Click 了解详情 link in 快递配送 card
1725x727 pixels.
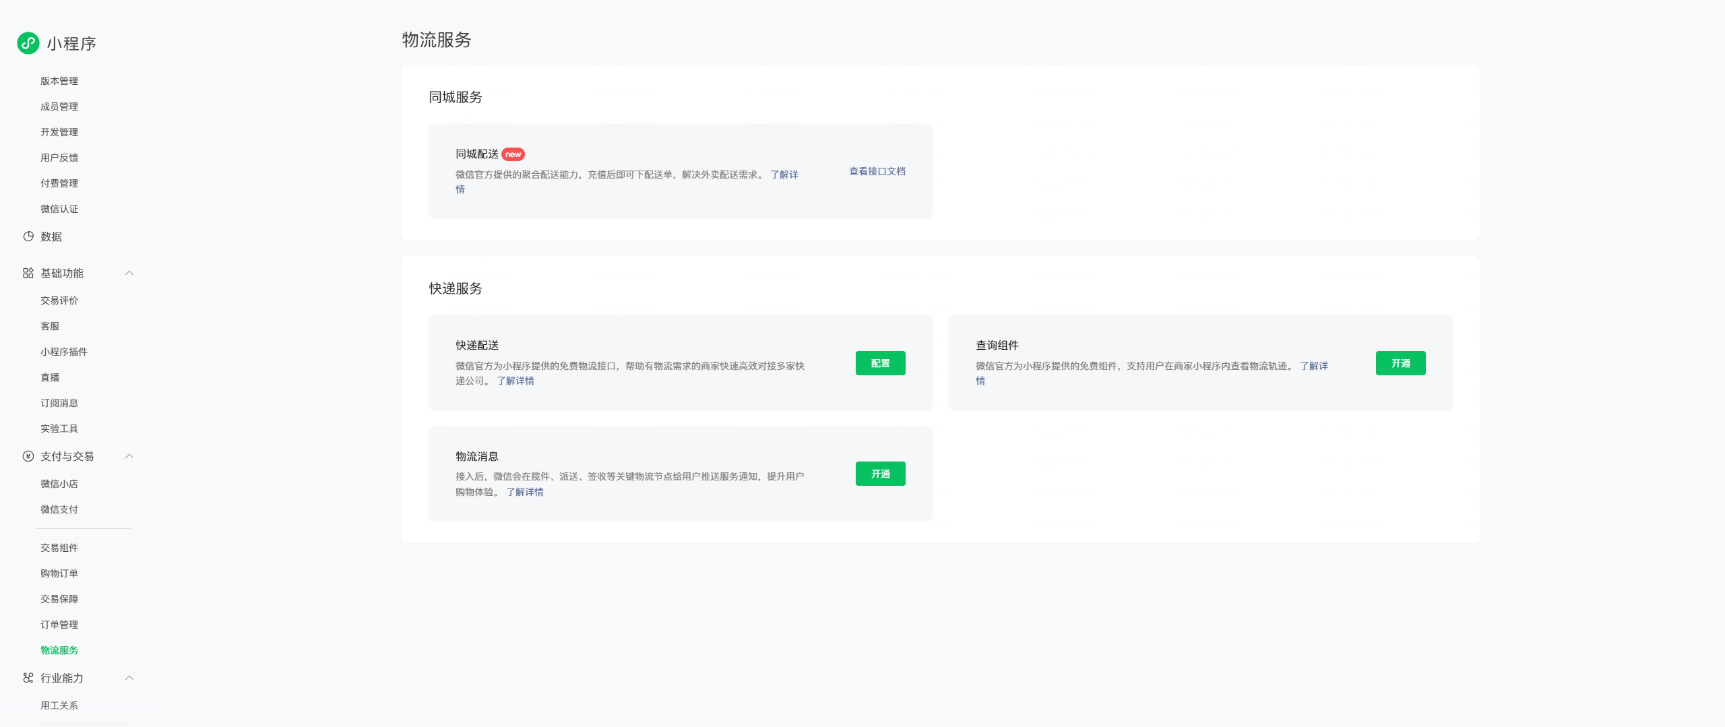coord(515,381)
